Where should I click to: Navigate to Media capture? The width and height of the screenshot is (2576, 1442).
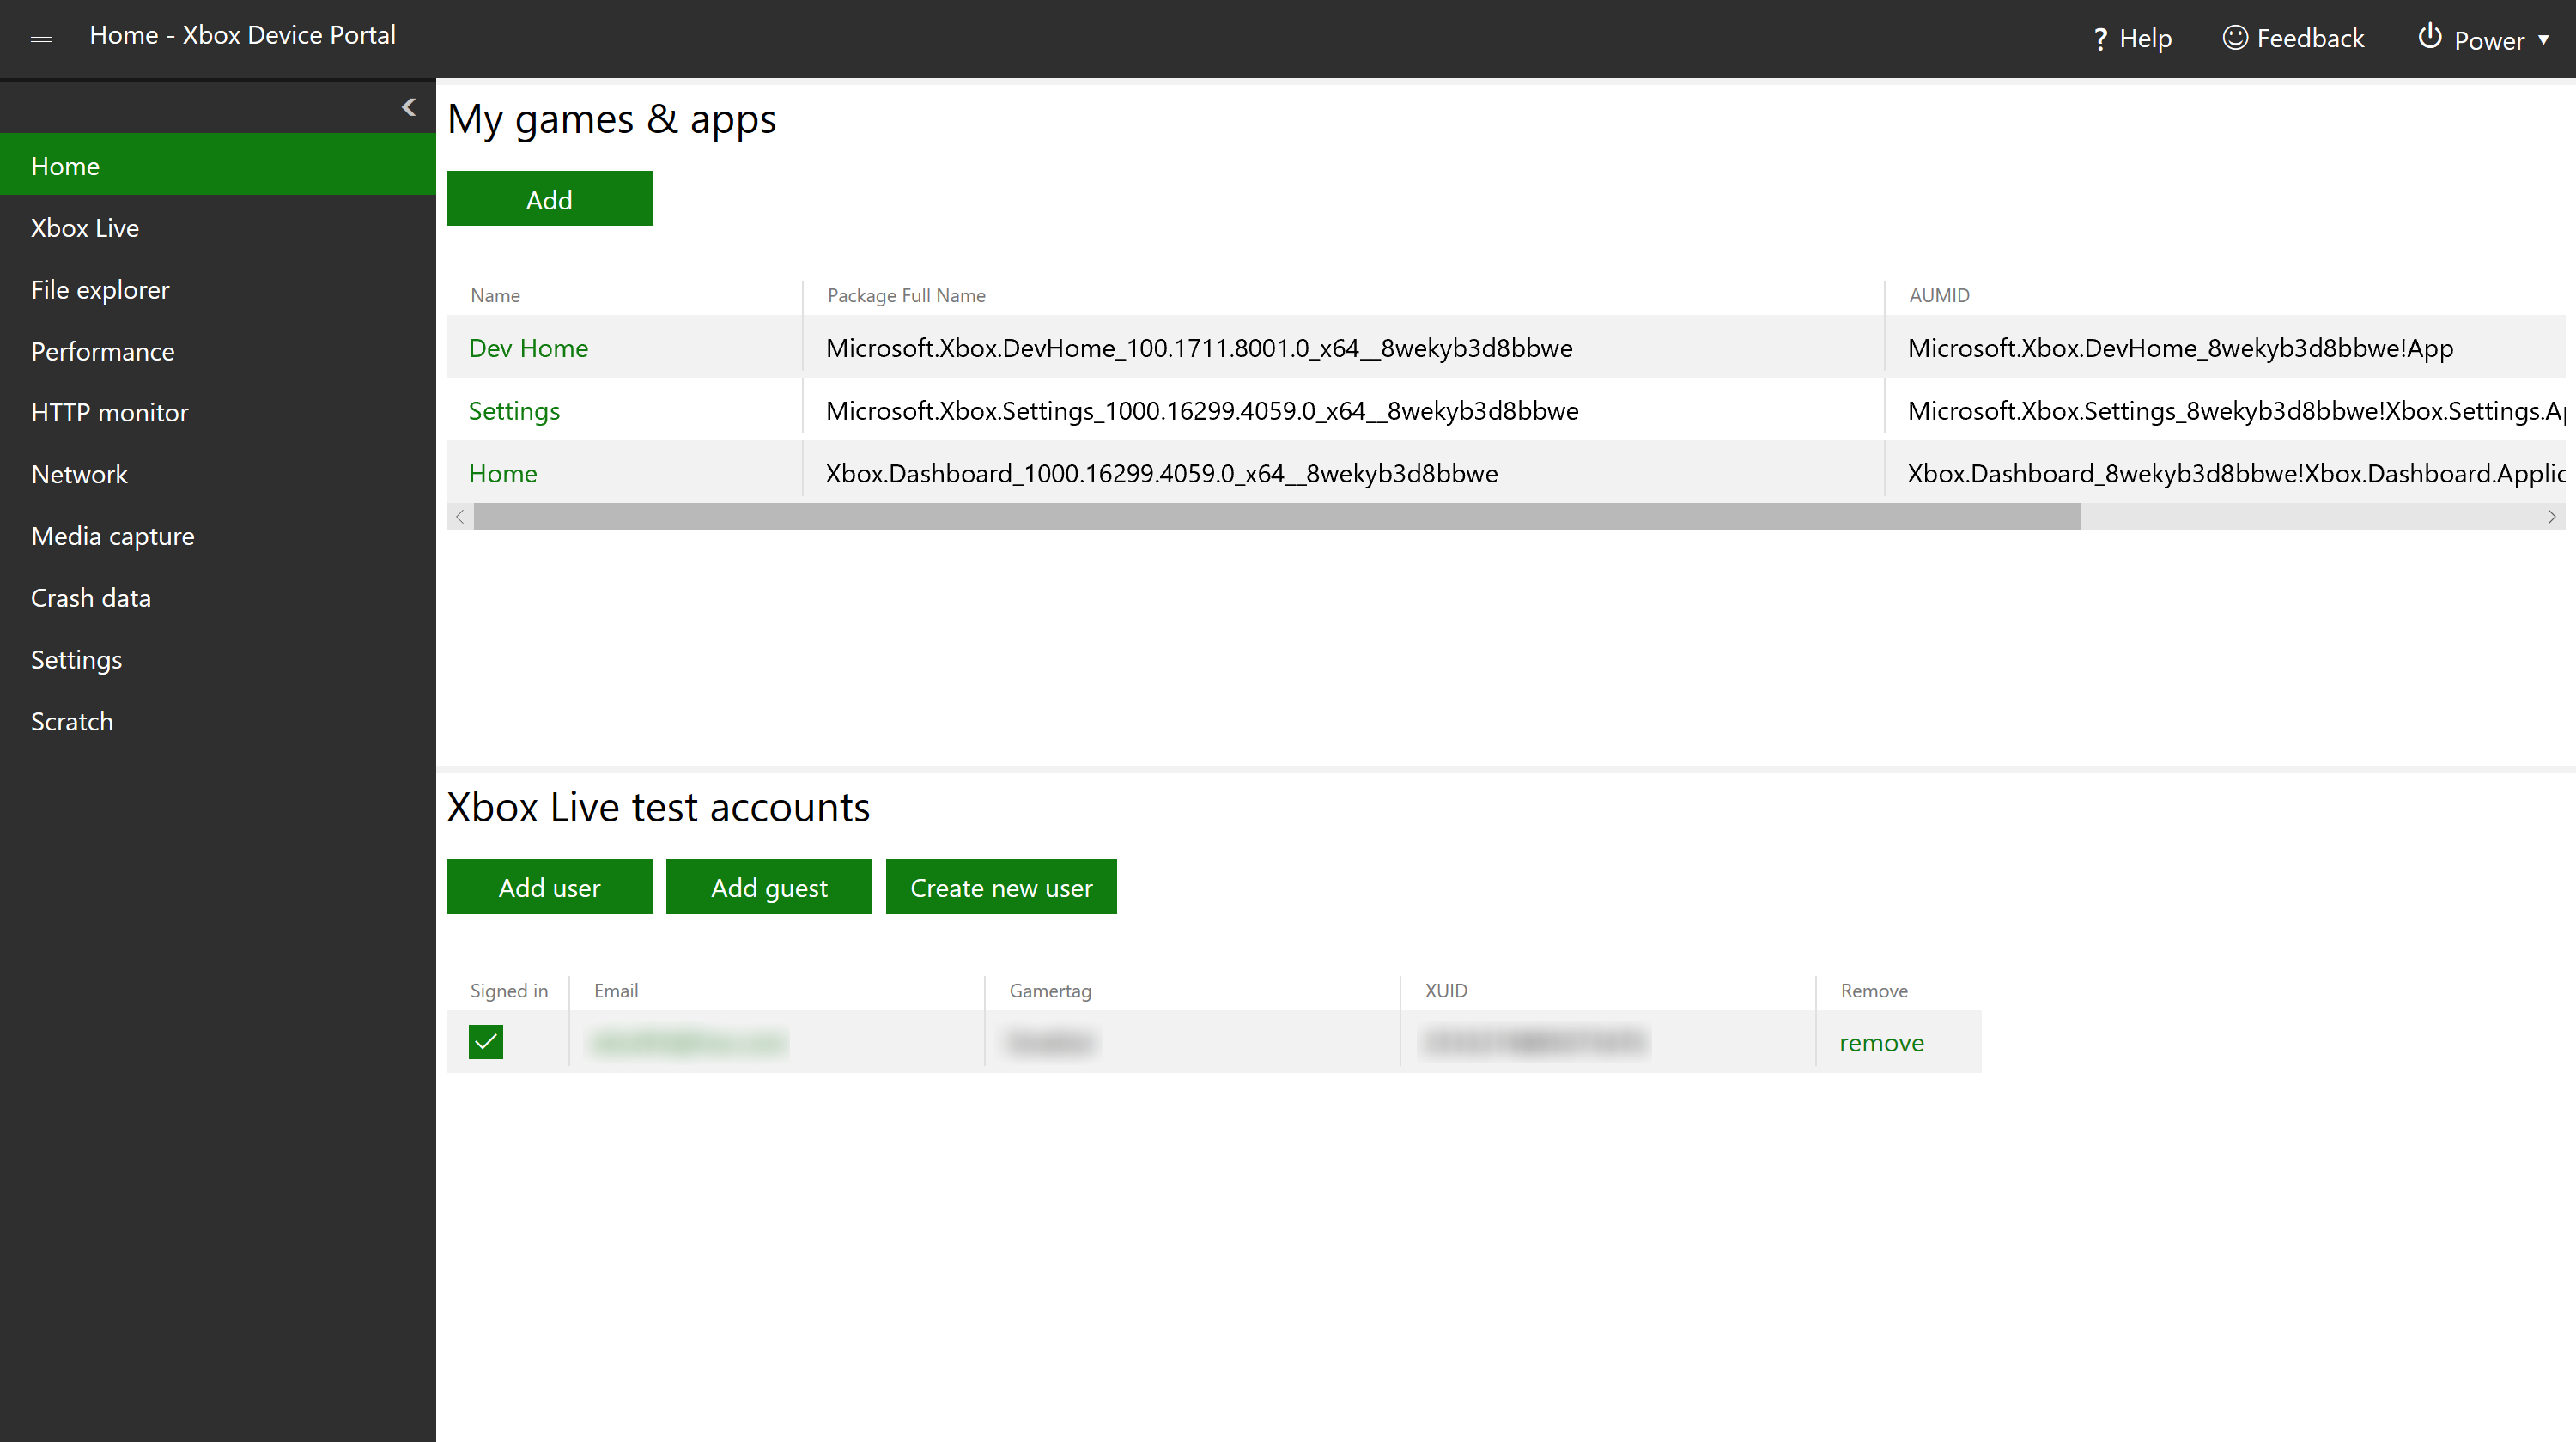pos(112,536)
